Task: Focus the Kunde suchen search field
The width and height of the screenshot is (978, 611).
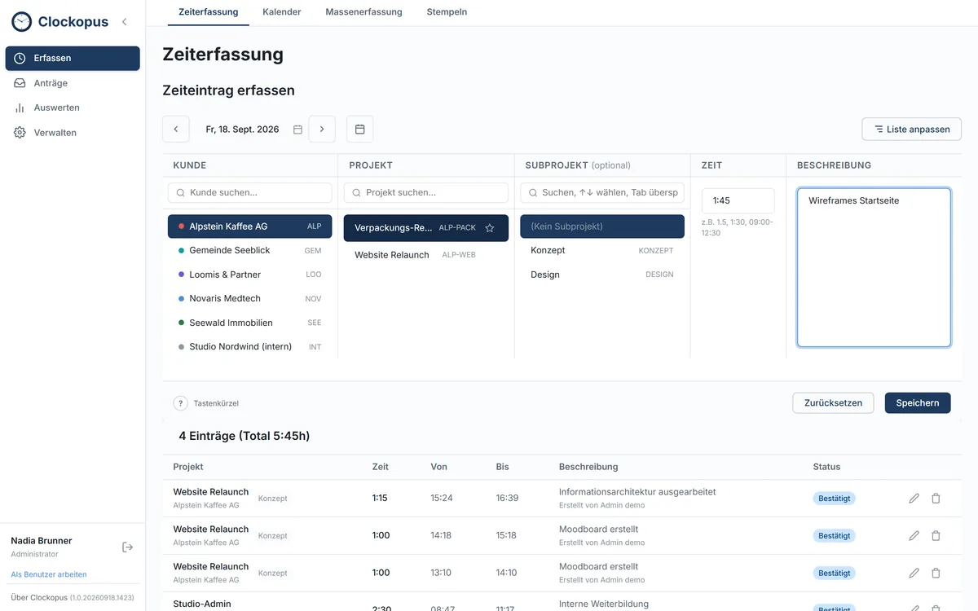Action: point(250,193)
